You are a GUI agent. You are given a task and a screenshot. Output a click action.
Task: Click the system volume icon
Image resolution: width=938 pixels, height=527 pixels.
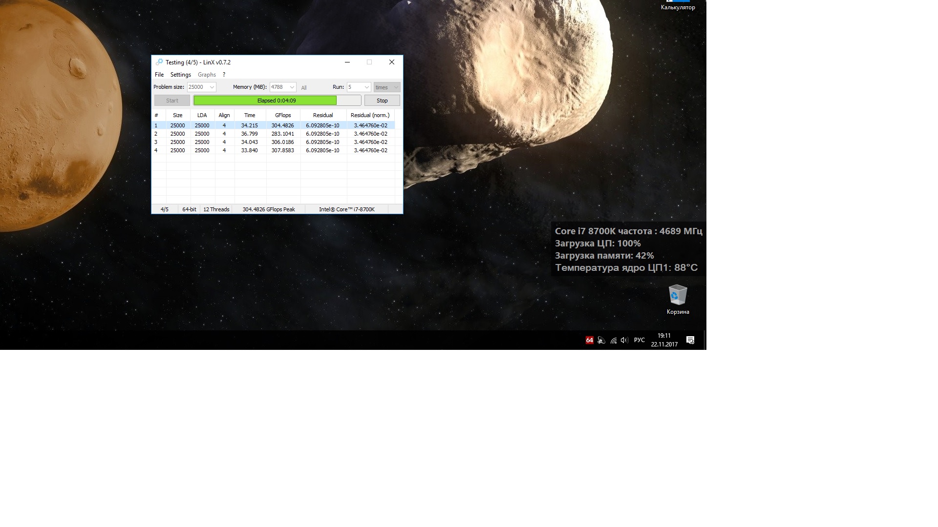[x=624, y=340]
